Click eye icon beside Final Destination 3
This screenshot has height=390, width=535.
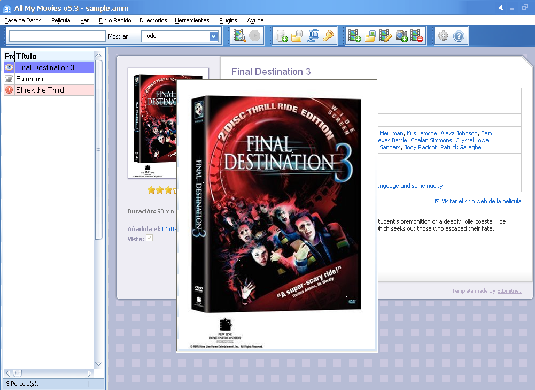[9, 67]
